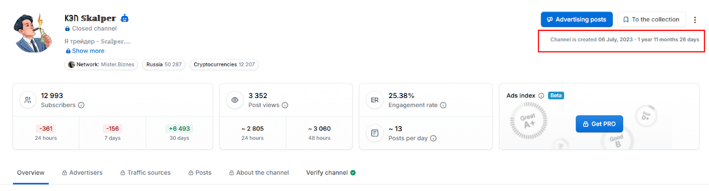Viewport: 709px width, 191px height.
Task: Click the bot icon beside channel name
Action: [x=125, y=18]
